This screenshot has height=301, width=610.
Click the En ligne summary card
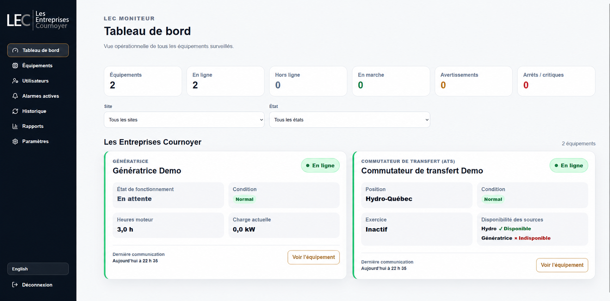225,81
